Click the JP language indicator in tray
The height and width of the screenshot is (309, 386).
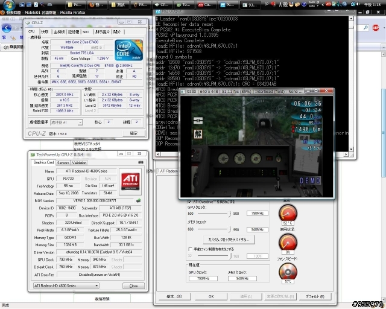pyautogui.click(x=267, y=4)
